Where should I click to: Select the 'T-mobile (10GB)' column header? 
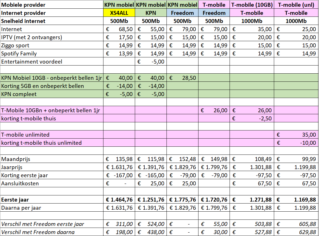pyautogui.click(x=252, y=5)
